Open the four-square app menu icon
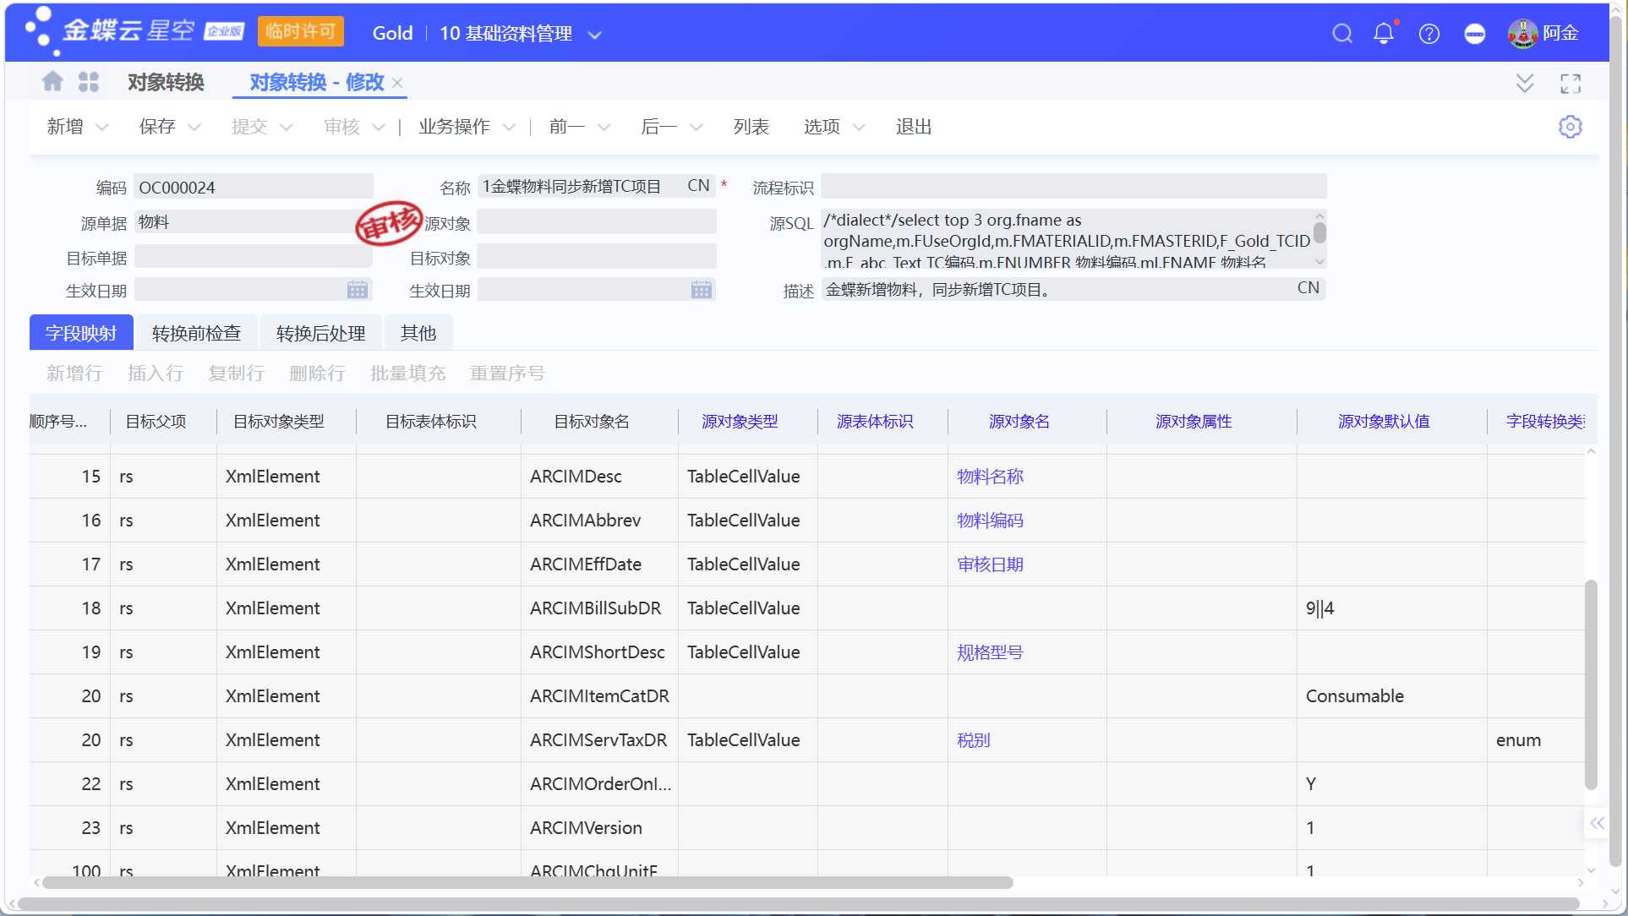The image size is (1628, 916). (89, 82)
